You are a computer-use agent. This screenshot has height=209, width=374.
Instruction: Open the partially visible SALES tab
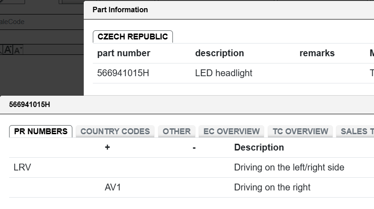tap(355, 131)
